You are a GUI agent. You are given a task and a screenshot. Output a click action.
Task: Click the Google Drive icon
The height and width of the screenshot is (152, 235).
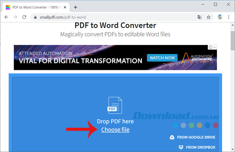coord(172,137)
